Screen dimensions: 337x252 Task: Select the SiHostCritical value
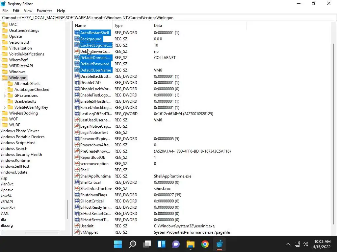(92, 201)
